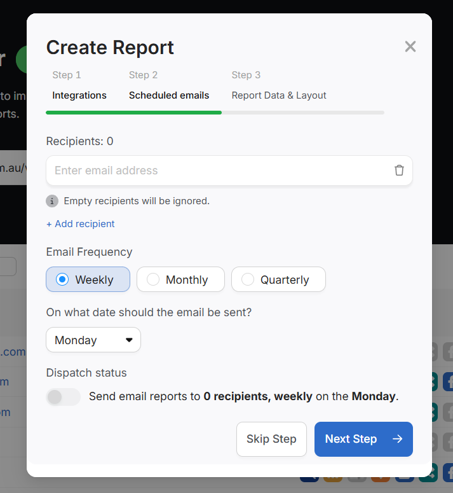Delete the empty recipient row
Image resolution: width=453 pixels, height=493 pixels.
point(399,170)
